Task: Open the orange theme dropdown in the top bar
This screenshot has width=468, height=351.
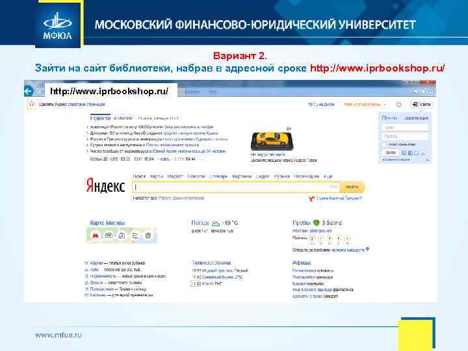Action: click(x=364, y=104)
